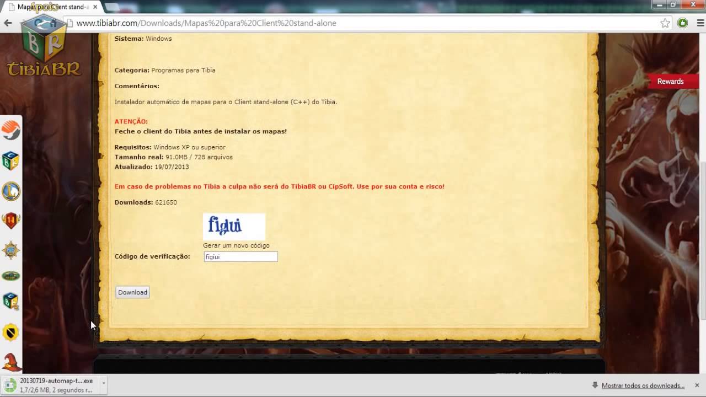Screen dimensions: 706x397
Task: Click the green oval sidebar icon
Action: 11,276
